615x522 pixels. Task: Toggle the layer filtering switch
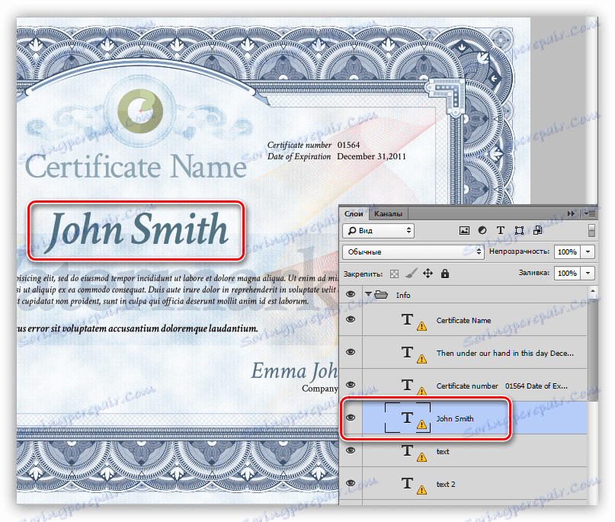[592, 231]
